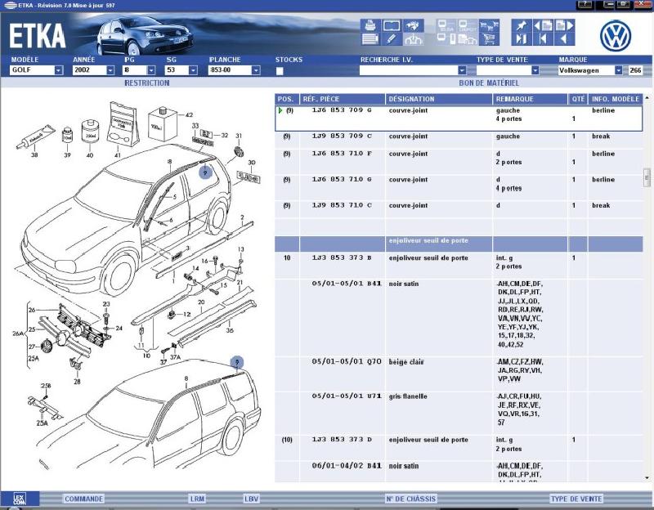Select part 1J9 853 710 C row

point(459,209)
